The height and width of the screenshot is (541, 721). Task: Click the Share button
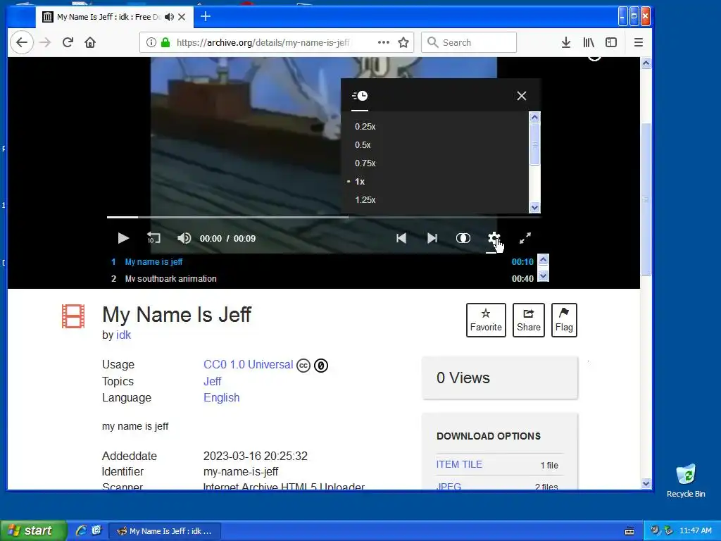[x=528, y=321]
